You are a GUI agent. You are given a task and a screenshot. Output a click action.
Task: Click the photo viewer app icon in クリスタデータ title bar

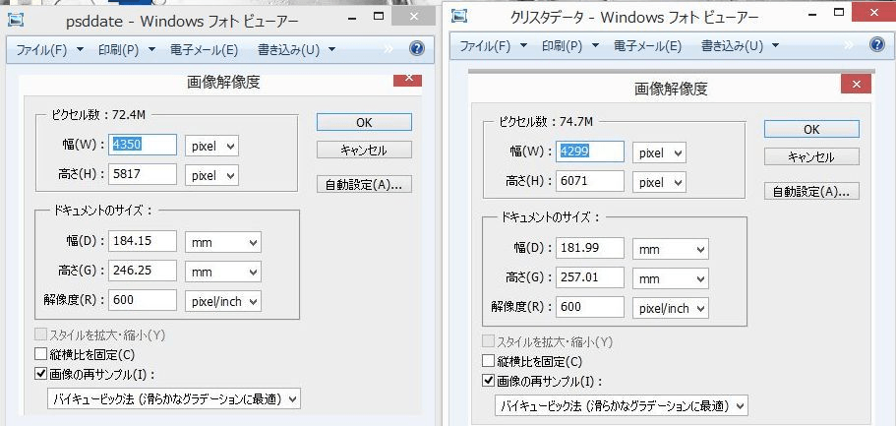coord(459,16)
